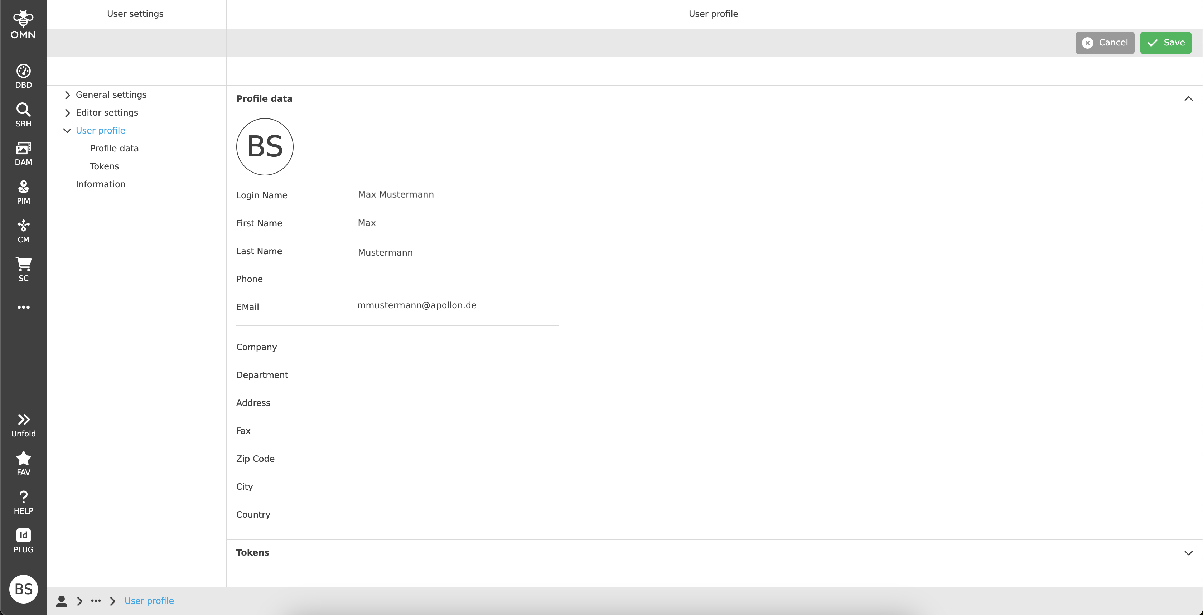
Task: Open the BS user avatar menu
Action: point(23,589)
